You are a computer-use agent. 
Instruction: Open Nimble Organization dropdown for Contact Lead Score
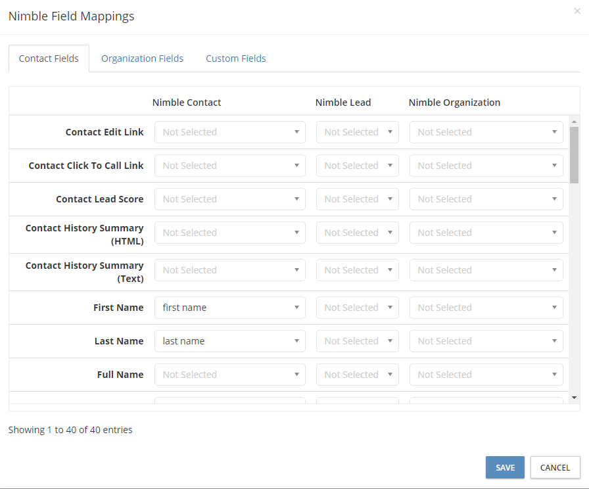click(486, 199)
